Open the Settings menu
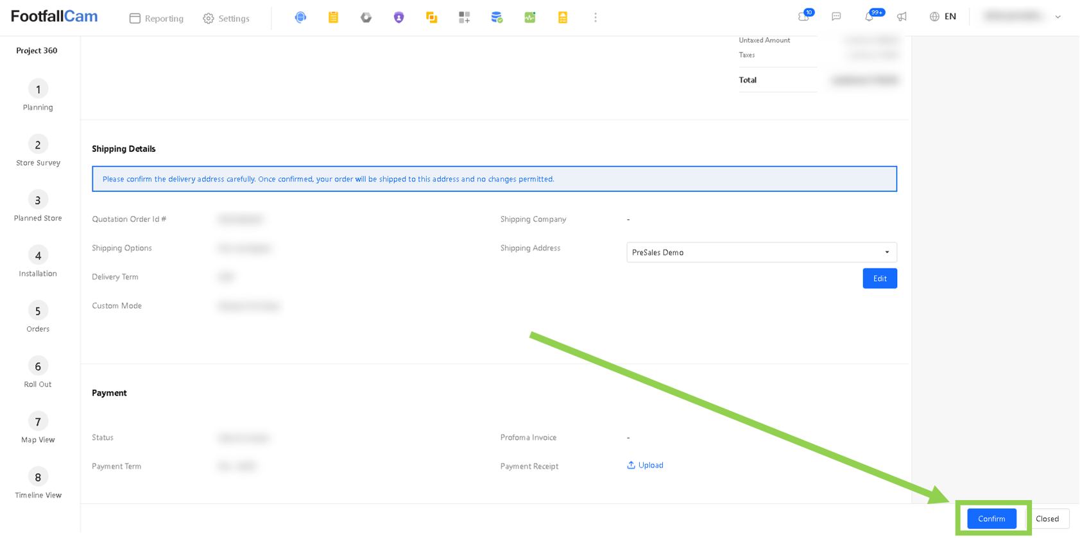Image resolution: width=1080 pixels, height=538 pixels. click(226, 19)
